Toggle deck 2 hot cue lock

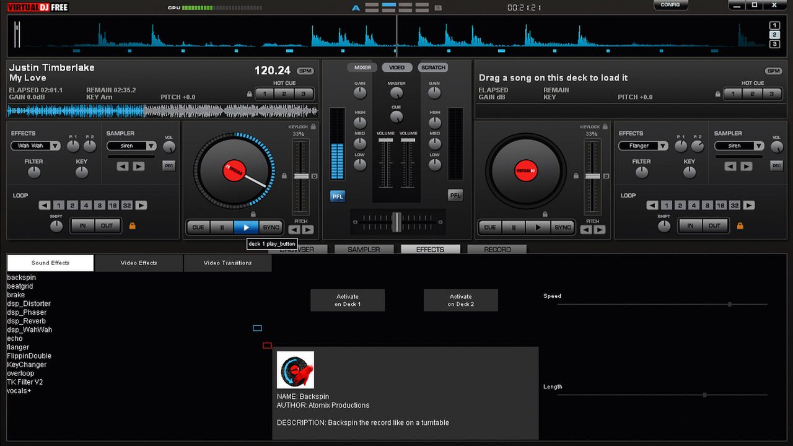[718, 94]
